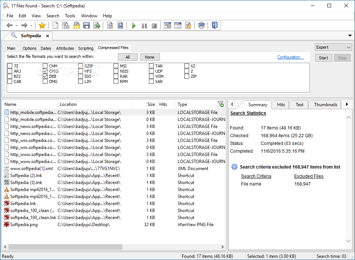Open the Expert mode dropdown
Viewport: 355px width, 260px height.
[333, 47]
